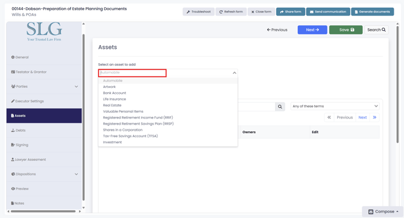Click the Testator & Grantor card icon
The image size is (404, 218).
point(13,72)
